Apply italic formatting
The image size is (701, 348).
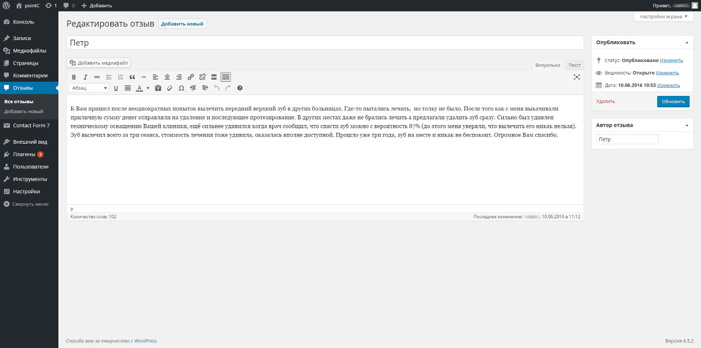85,77
